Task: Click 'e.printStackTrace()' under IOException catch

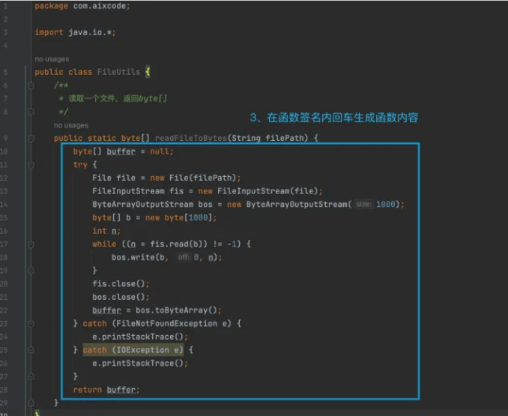Action: 138,364
